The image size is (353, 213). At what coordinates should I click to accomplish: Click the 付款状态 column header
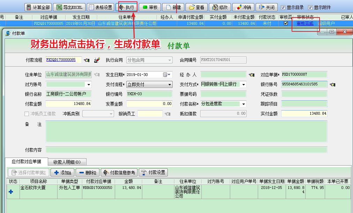click(267, 17)
